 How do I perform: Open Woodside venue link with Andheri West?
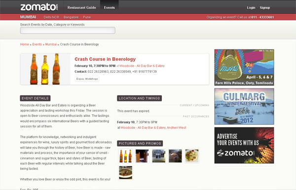click(153, 128)
